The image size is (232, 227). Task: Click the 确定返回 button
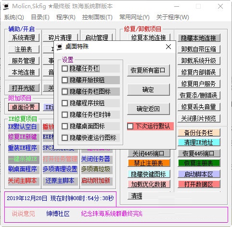click(148, 109)
